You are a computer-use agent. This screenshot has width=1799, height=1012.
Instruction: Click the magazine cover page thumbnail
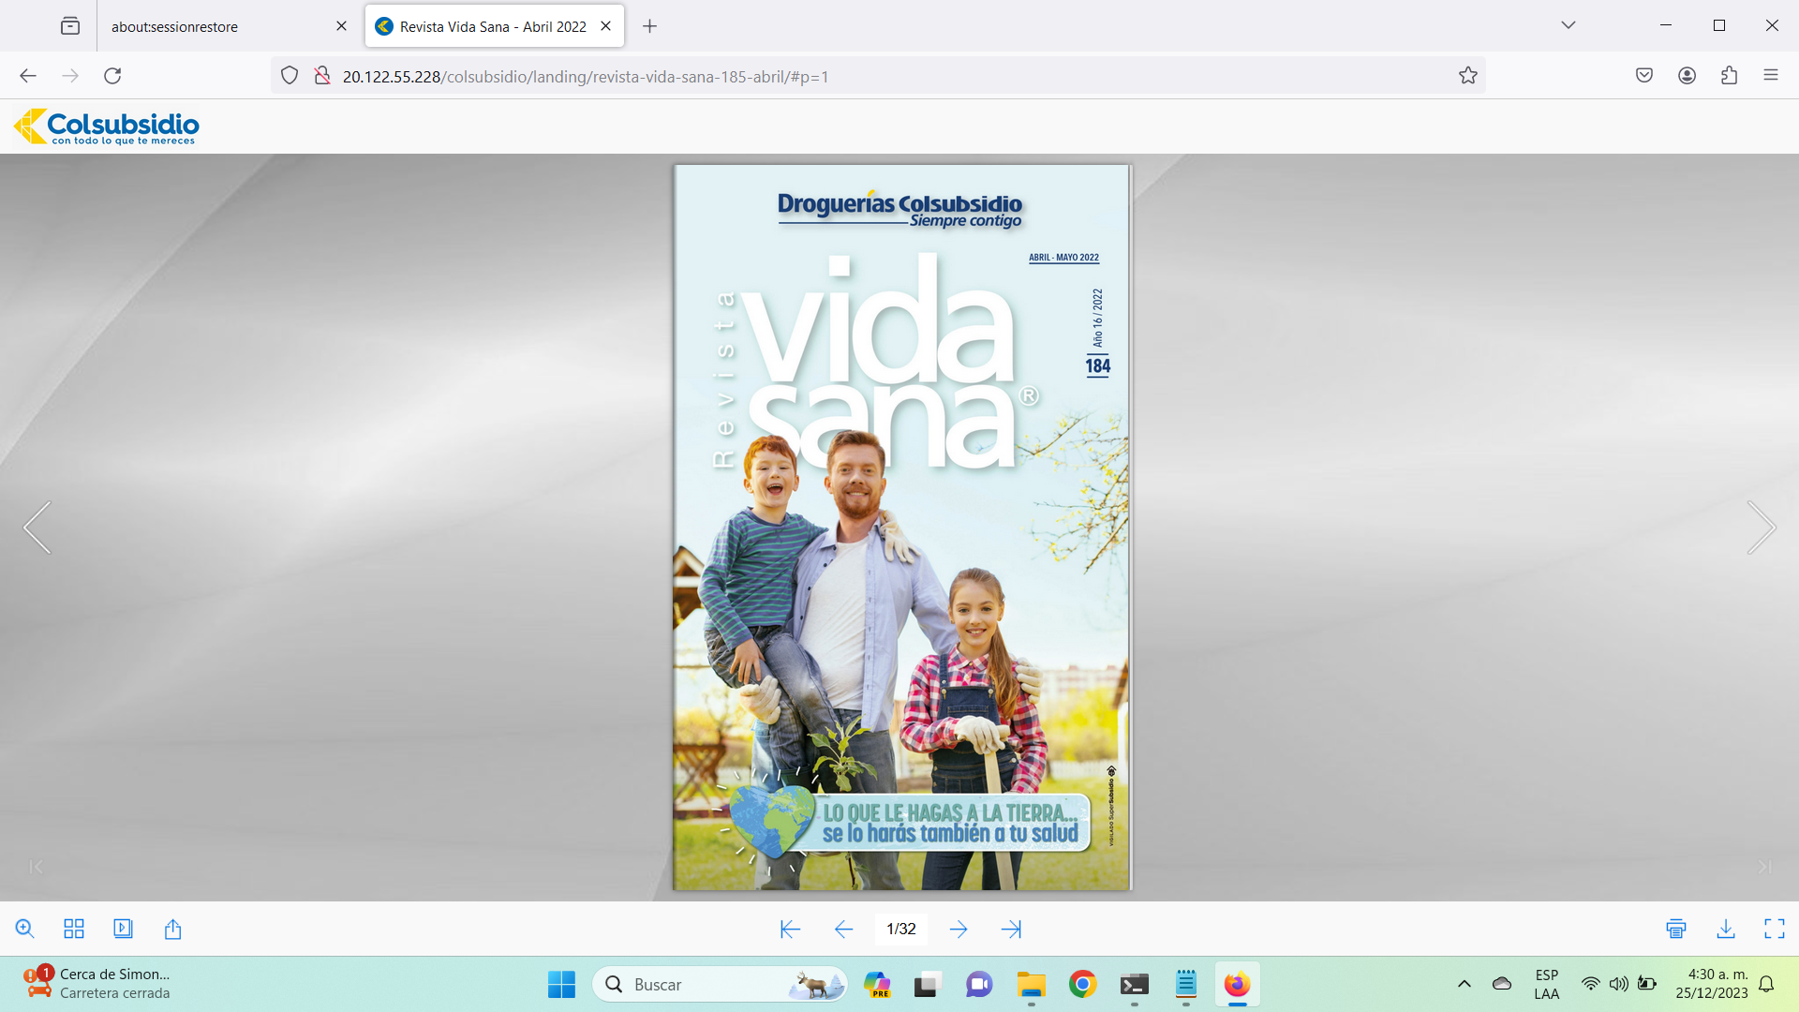901,528
